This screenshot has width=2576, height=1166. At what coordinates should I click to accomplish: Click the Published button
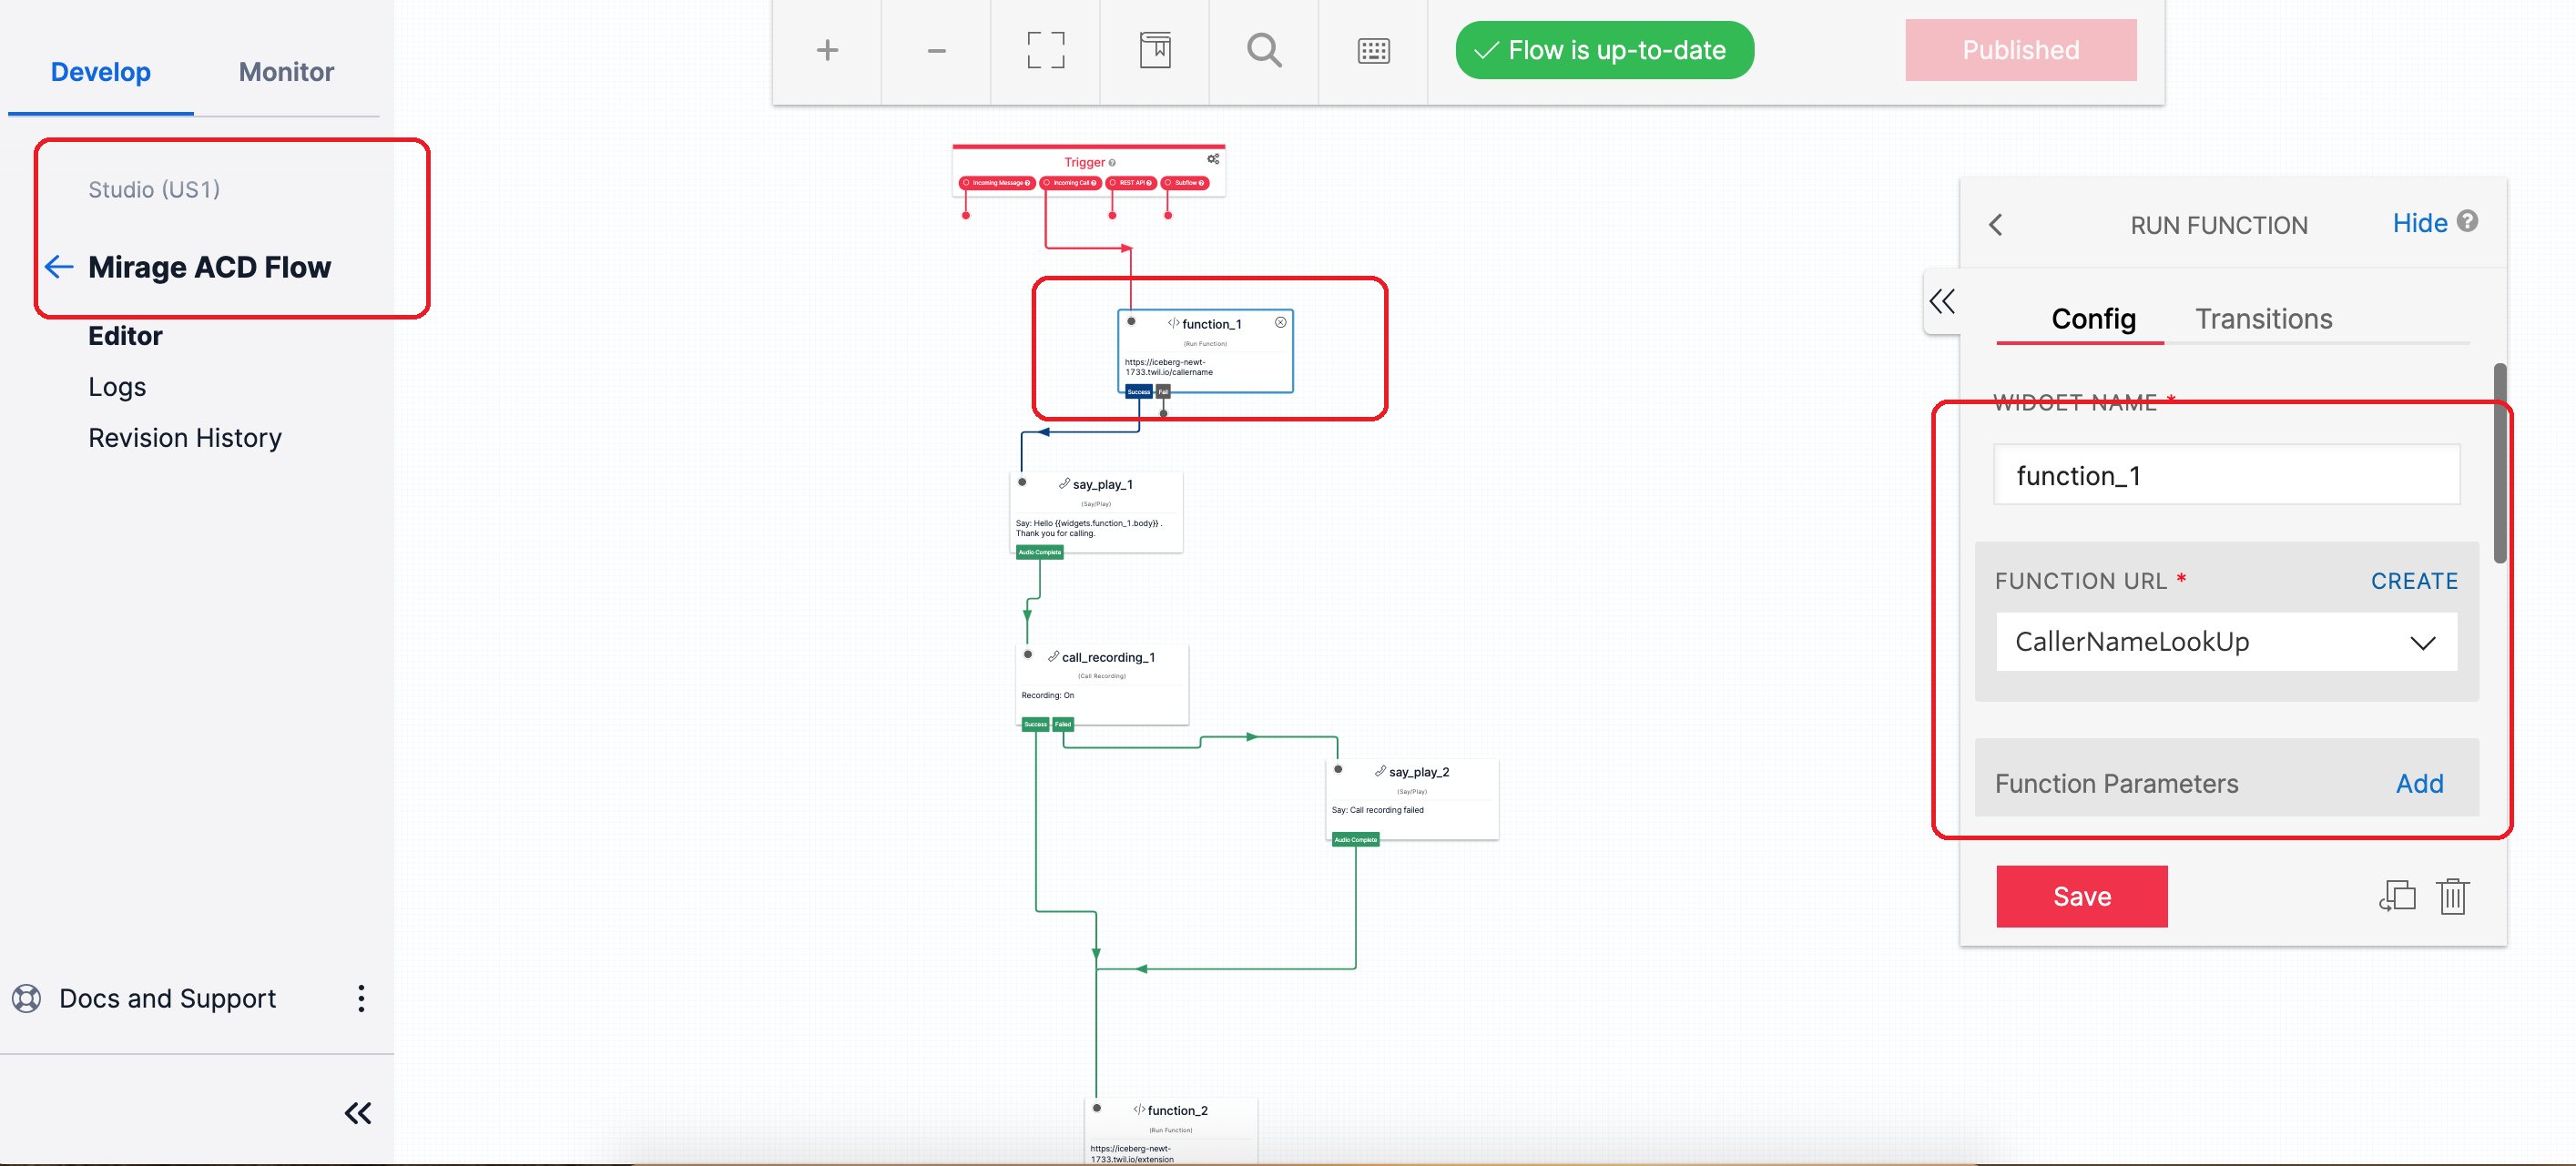2020,50
